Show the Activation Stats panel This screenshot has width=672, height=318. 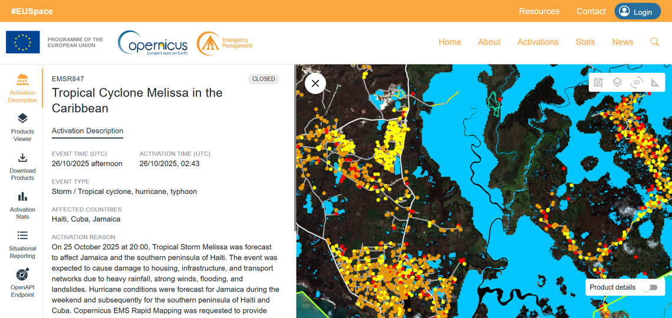point(22,205)
